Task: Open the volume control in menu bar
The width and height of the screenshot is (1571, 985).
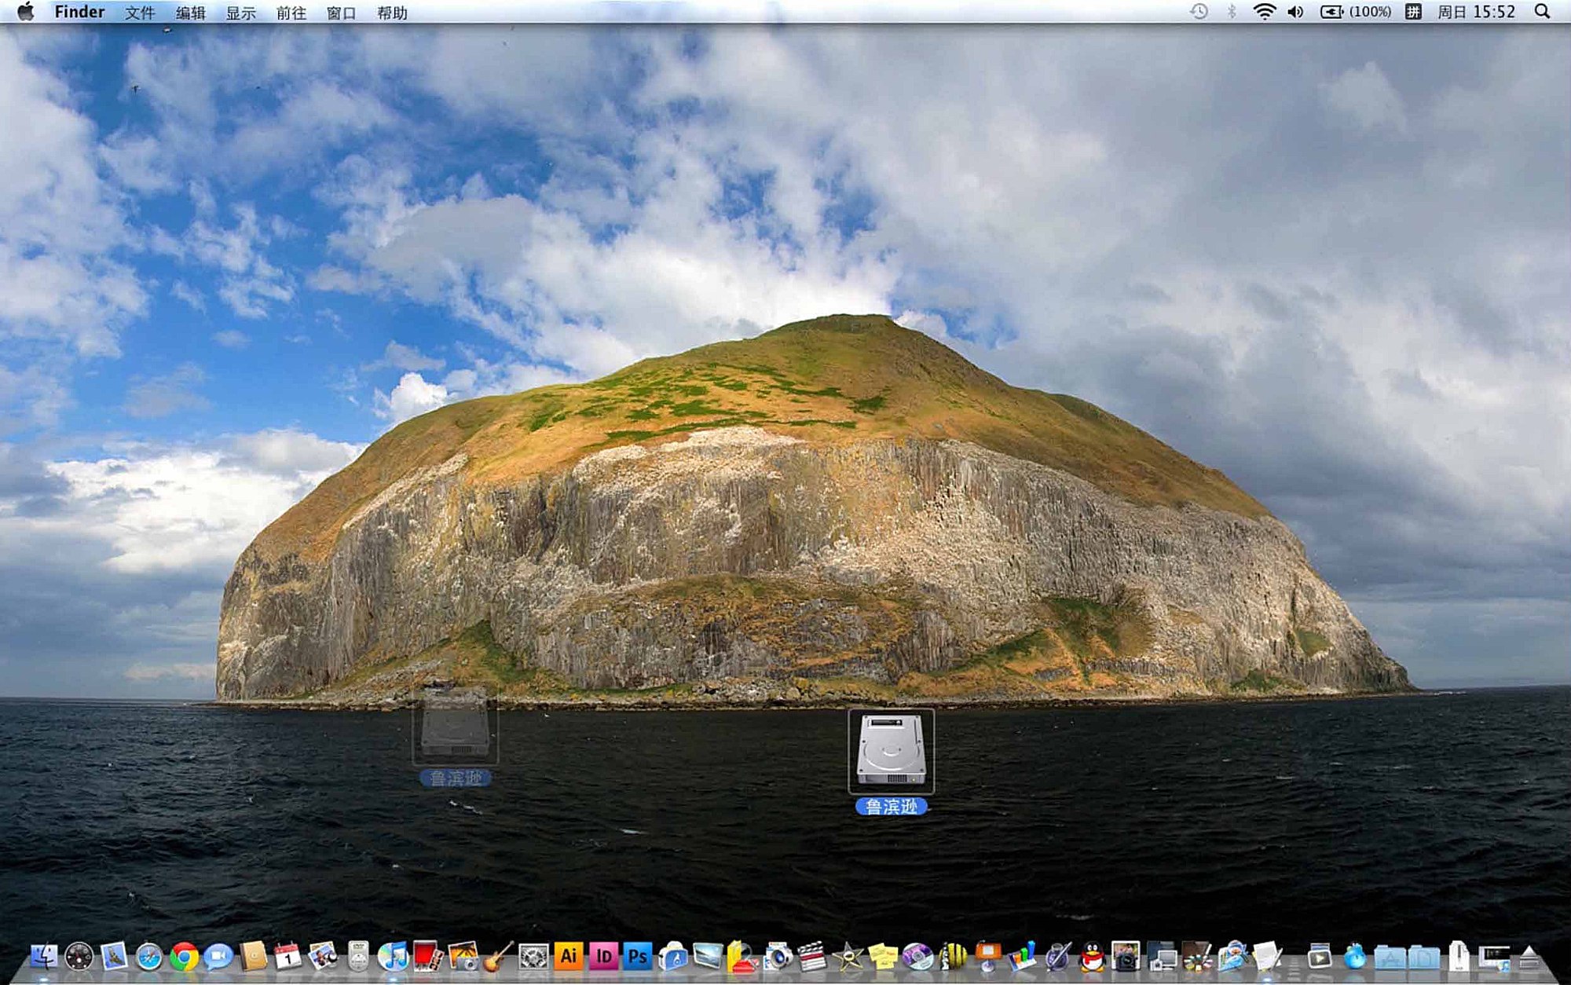Action: (1295, 12)
